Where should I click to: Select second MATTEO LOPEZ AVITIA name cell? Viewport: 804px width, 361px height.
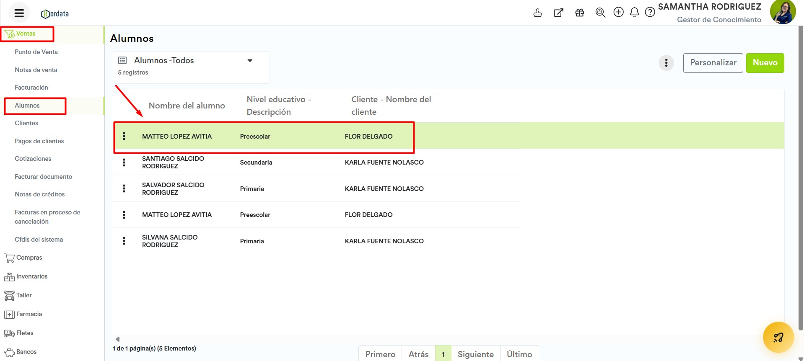[x=176, y=215]
